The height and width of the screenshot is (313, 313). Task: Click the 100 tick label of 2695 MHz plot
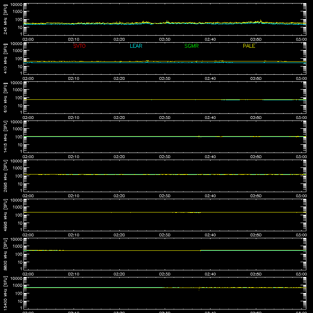(19, 176)
